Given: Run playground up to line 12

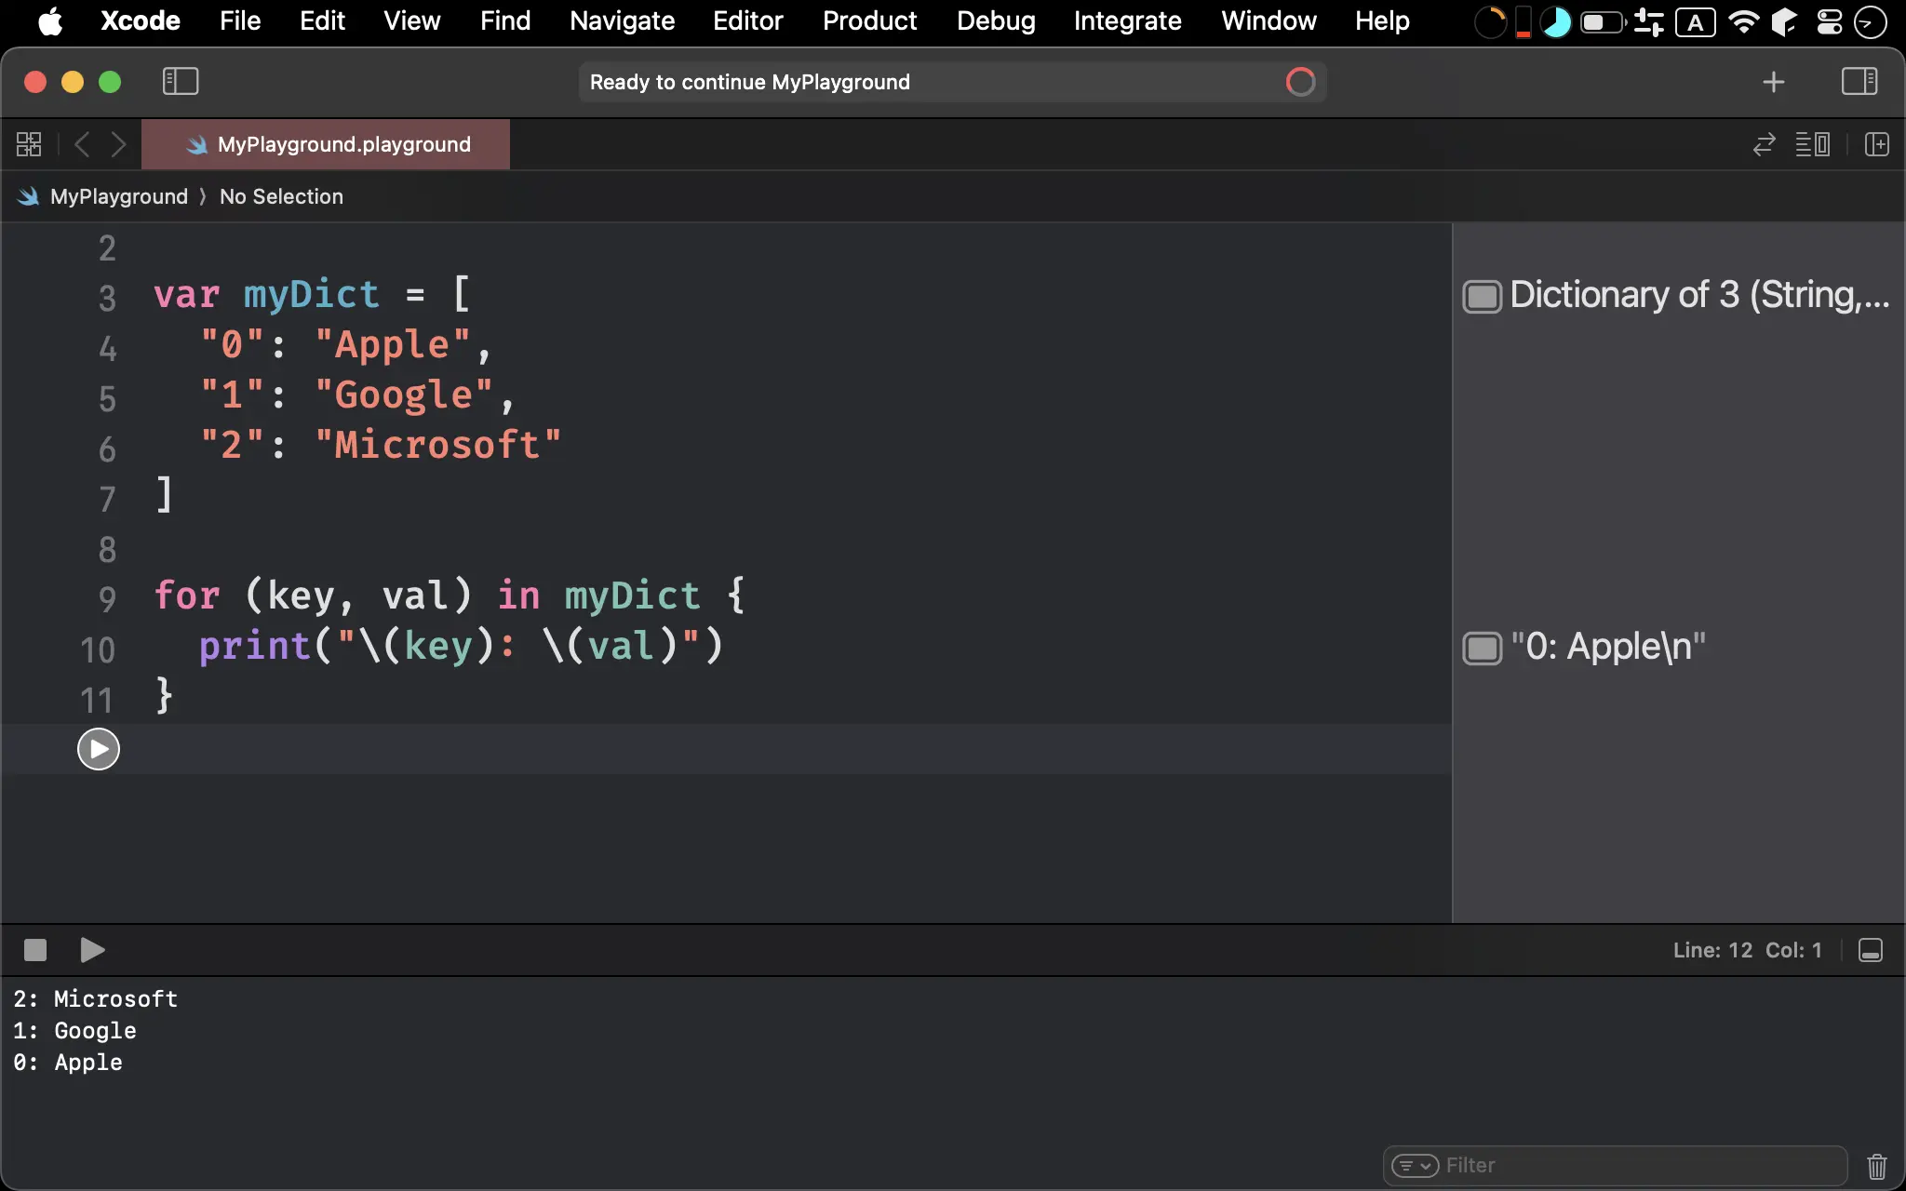Looking at the screenshot, I should 99,749.
